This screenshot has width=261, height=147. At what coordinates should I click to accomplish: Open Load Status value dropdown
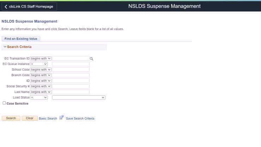pos(79,98)
